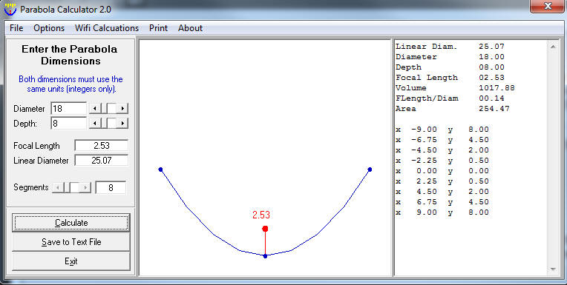The image size is (567, 285).
Task: Click the Focal Length result field
Action: point(101,146)
